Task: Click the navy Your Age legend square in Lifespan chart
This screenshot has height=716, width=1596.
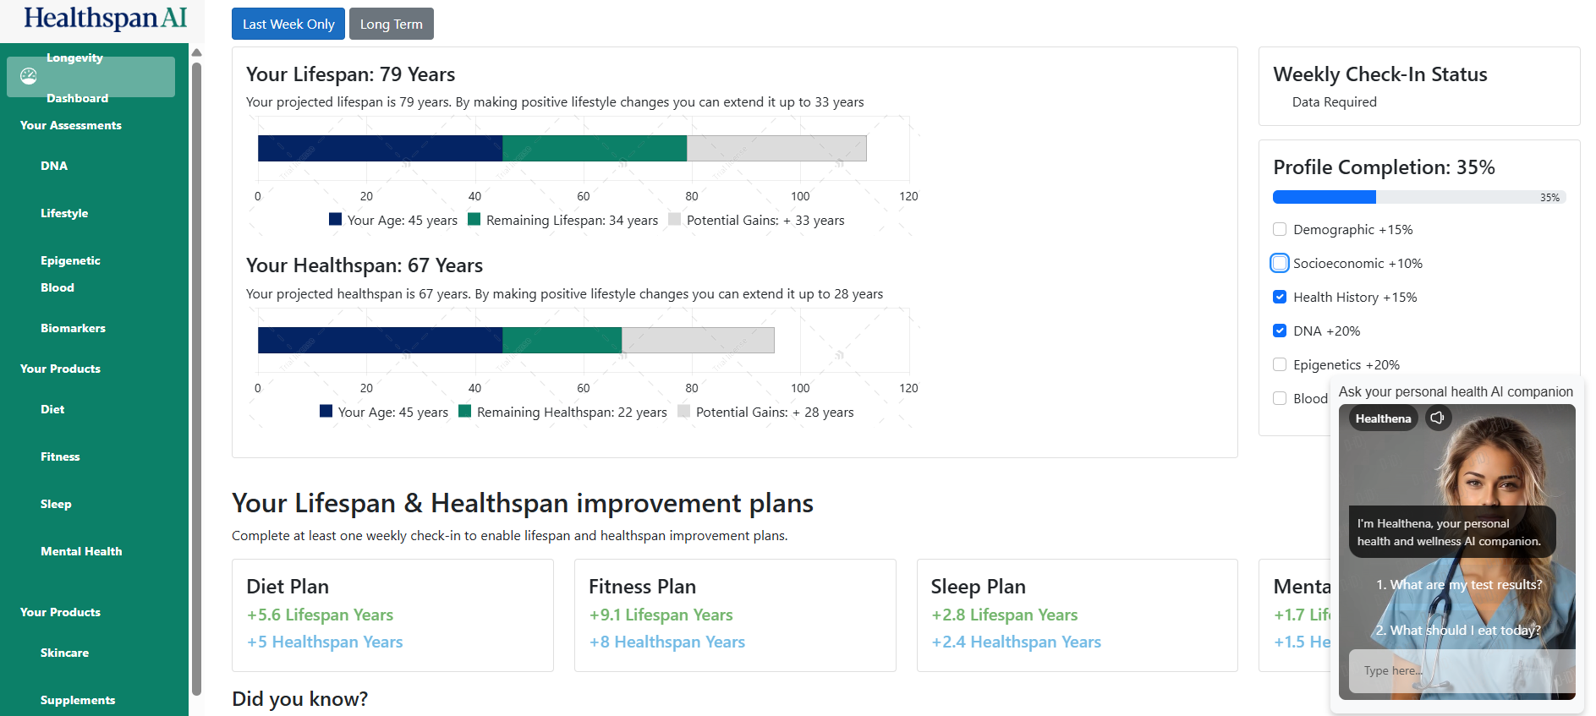Action: tap(335, 219)
